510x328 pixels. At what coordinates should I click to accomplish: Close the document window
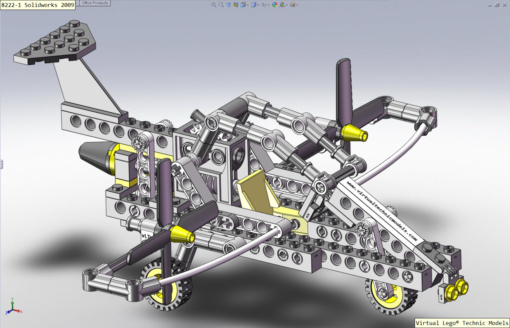click(x=505, y=5)
